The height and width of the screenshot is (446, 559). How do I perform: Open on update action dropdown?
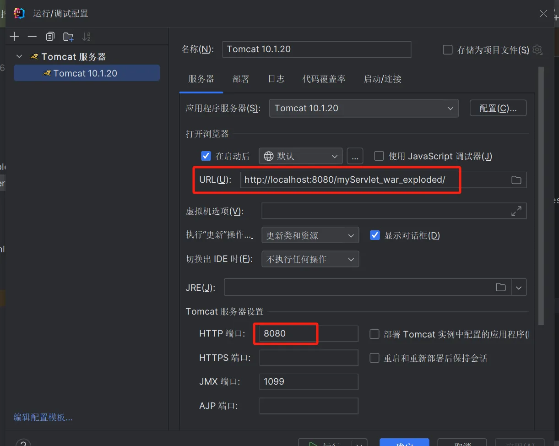(x=310, y=235)
